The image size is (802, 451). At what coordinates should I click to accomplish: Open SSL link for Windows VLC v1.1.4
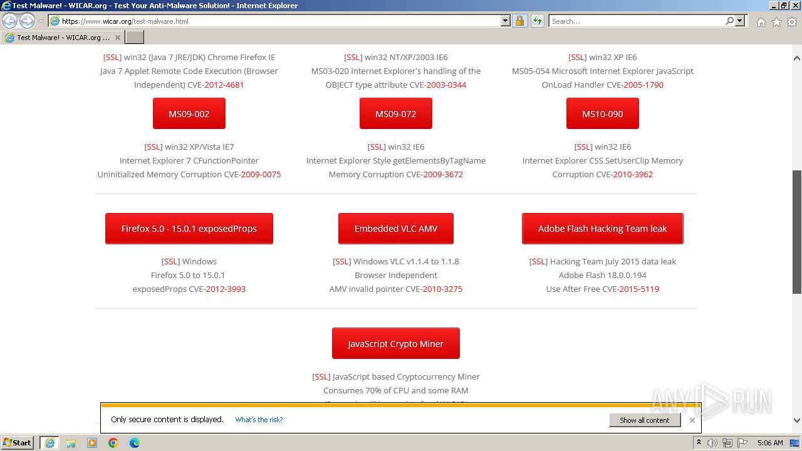pyautogui.click(x=342, y=261)
